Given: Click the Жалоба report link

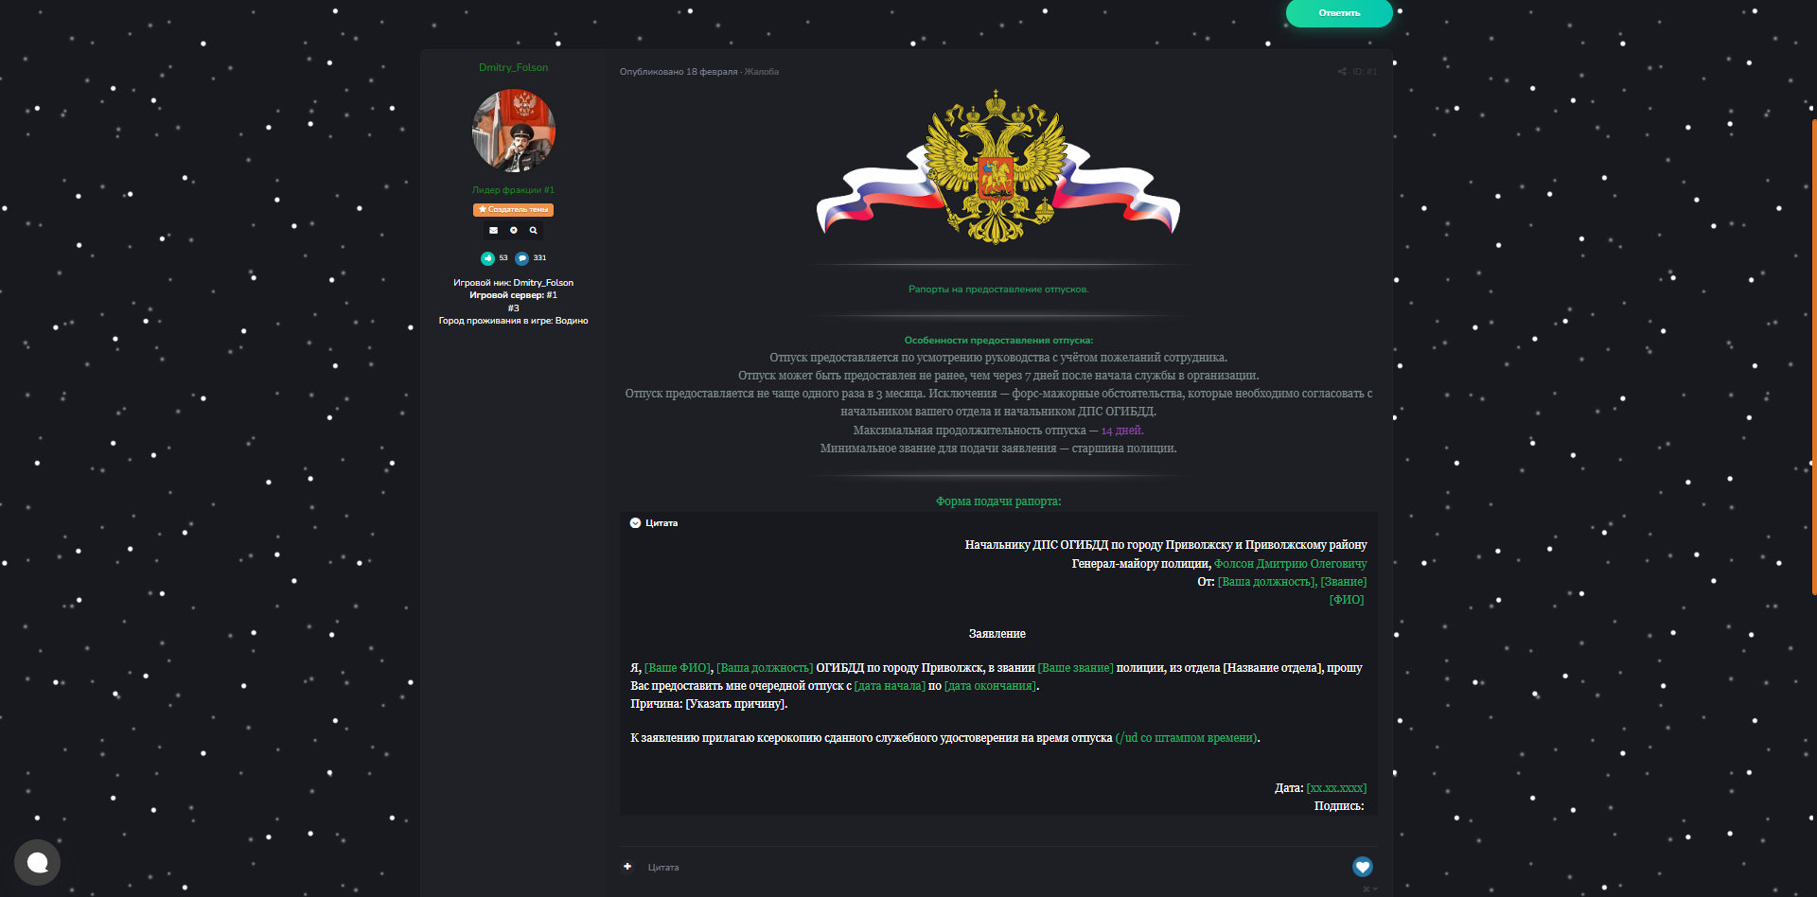Looking at the screenshot, I should pos(762,72).
